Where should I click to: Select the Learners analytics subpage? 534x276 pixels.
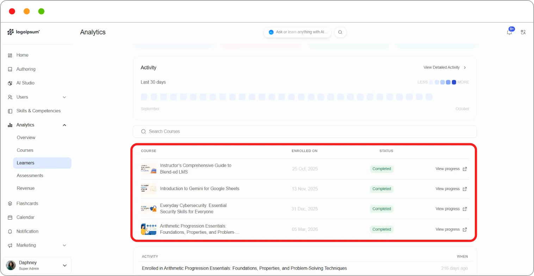click(42, 163)
